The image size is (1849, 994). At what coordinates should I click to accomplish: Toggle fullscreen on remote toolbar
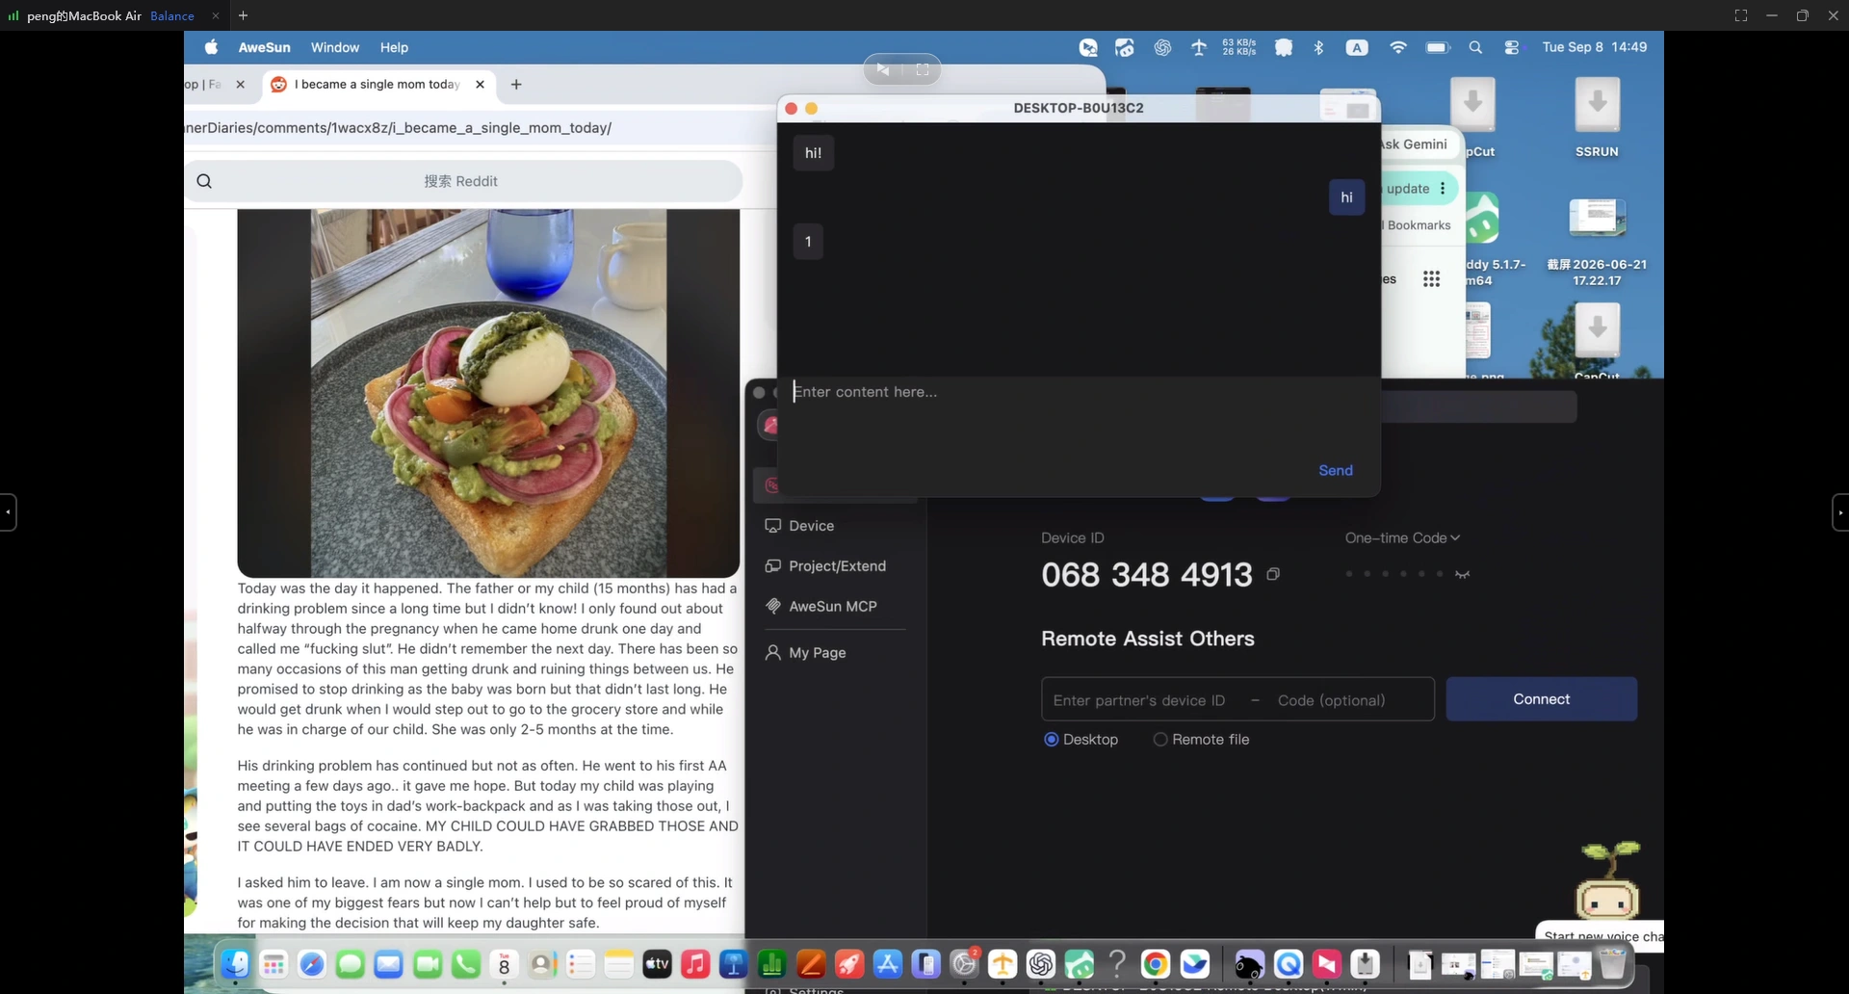pos(923,69)
